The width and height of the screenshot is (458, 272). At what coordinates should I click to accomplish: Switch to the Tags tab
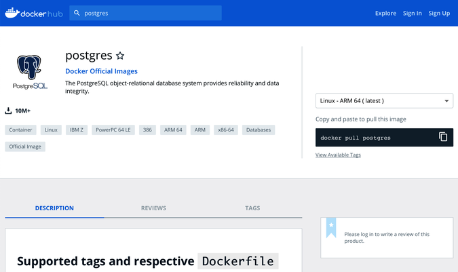[x=252, y=208]
